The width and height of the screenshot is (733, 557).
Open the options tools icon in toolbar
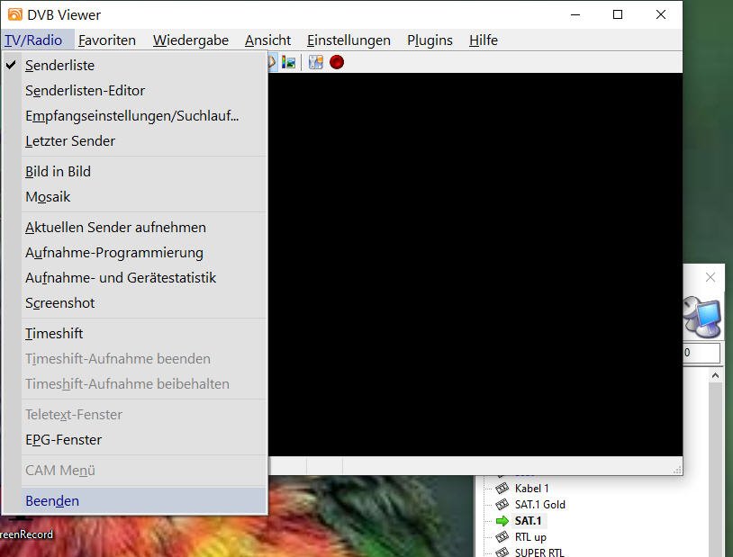pyautogui.click(x=315, y=62)
